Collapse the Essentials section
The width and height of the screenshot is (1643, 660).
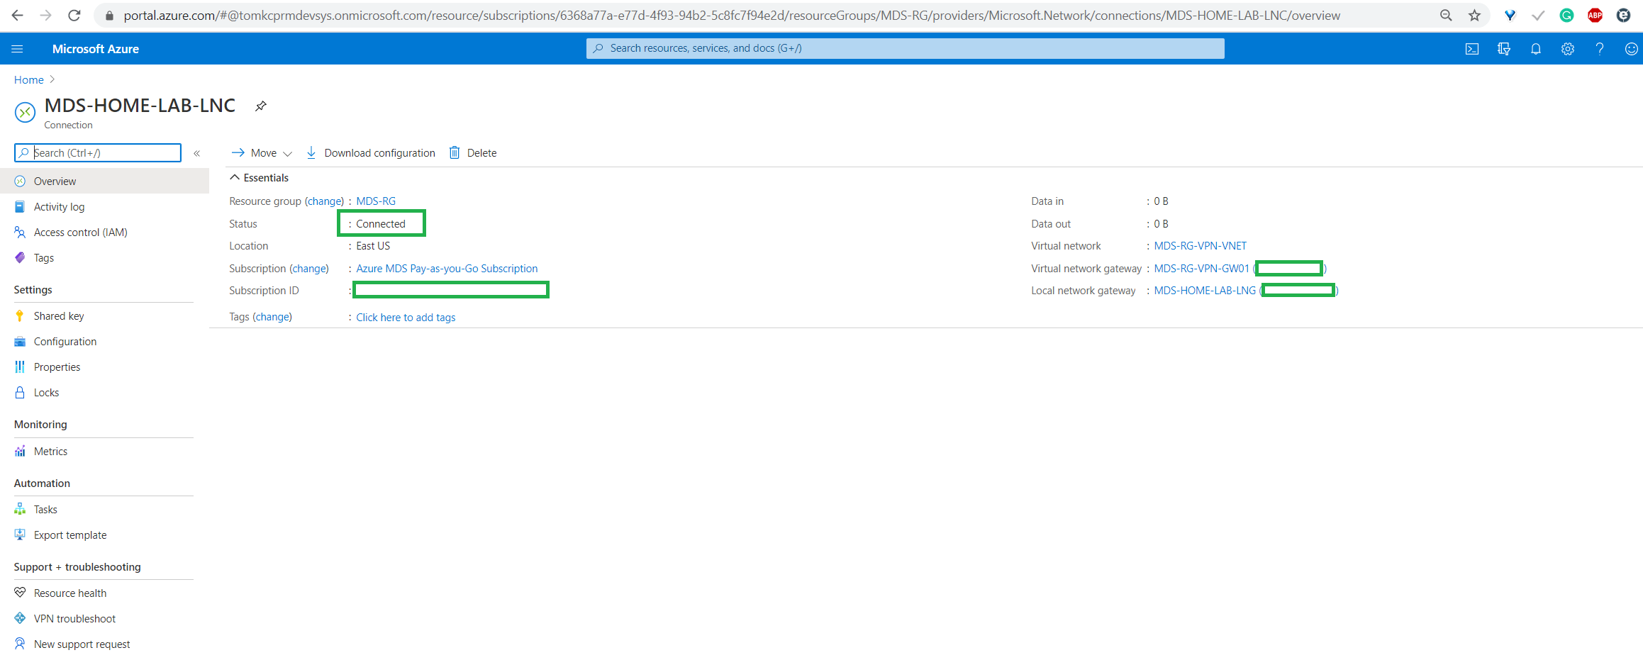click(235, 178)
